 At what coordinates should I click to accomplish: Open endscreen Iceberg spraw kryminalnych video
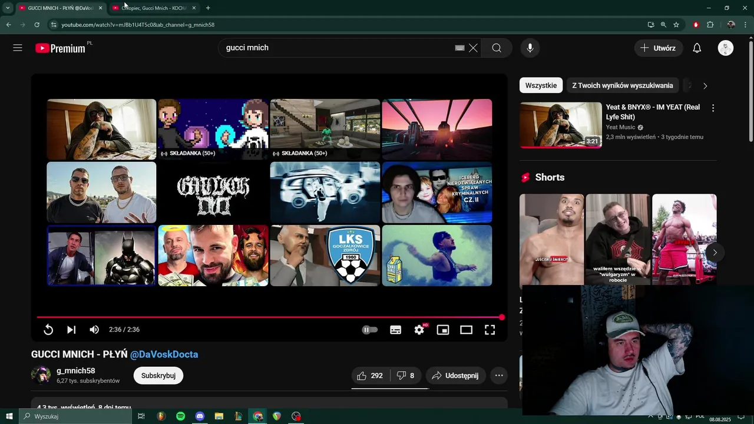coord(437,193)
